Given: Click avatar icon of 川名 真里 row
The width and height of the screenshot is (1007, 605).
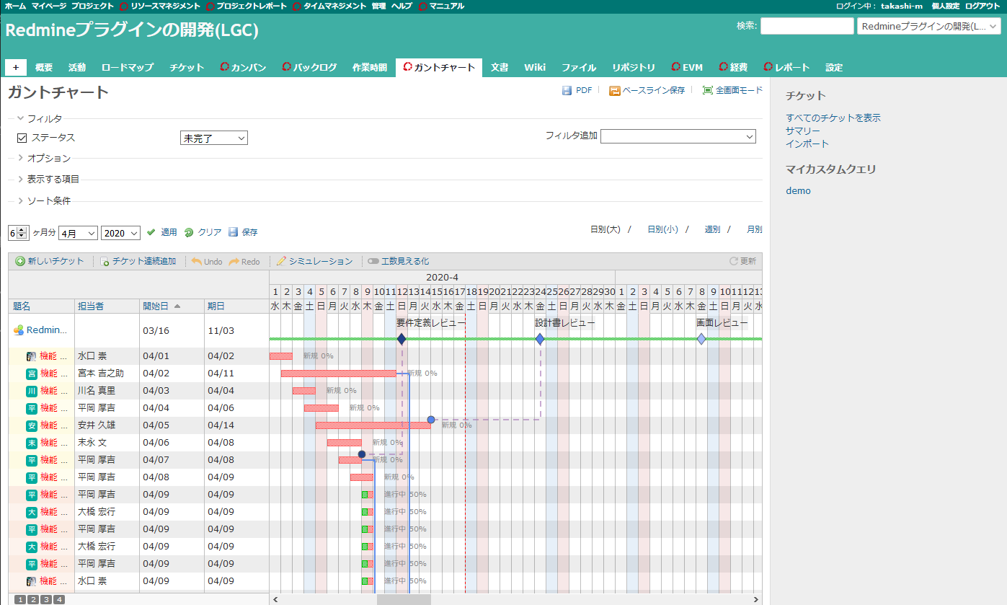Looking at the screenshot, I should (x=32, y=391).
